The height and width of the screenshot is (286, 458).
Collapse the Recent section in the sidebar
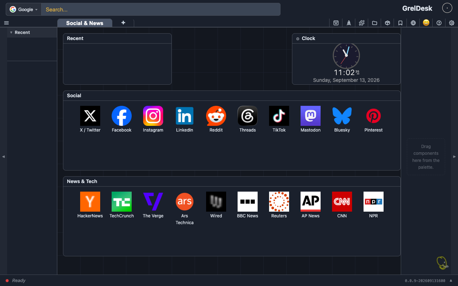[x=11, y=33]
